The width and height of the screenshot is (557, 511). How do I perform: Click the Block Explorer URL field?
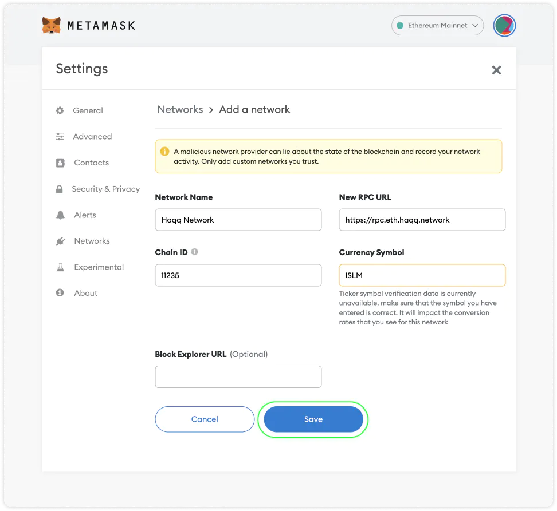[x=238, y=377]
